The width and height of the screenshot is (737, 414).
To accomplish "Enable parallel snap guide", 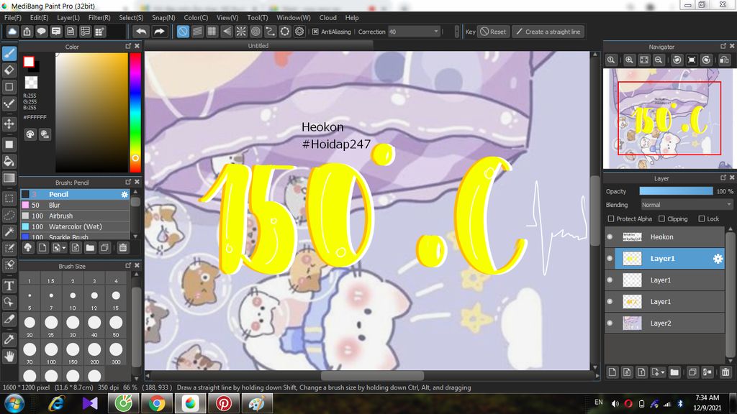I will click(197, 32).
